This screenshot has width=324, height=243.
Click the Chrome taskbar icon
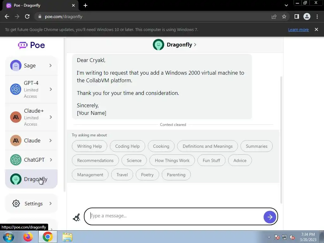pos(47,237)
